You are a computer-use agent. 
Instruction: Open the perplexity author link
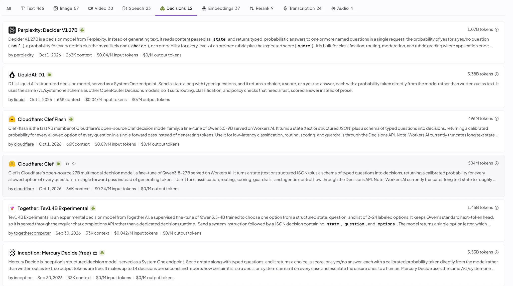24,55
